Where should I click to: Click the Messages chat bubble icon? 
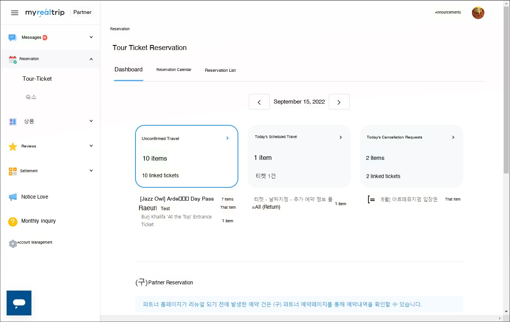click(13, 38)
